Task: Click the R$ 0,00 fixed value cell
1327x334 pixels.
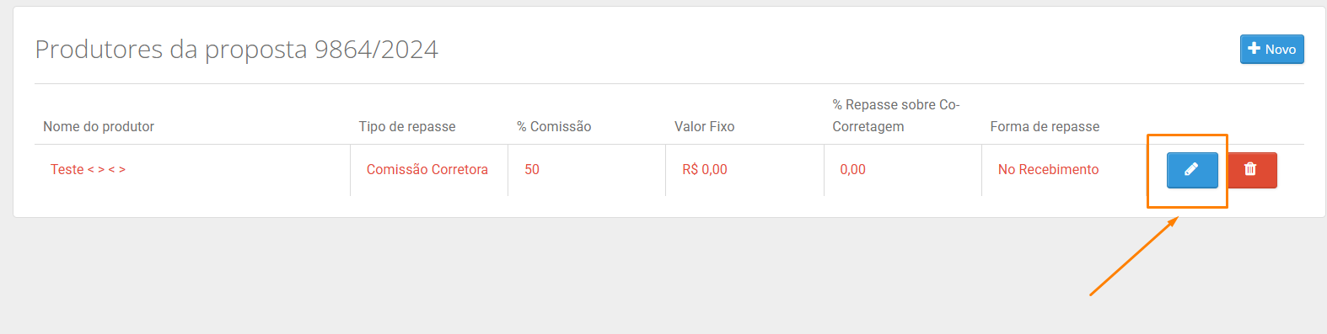Action: 705,169
